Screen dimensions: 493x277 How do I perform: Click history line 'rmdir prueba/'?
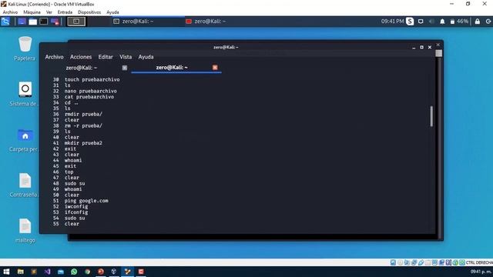pos(83,114)
